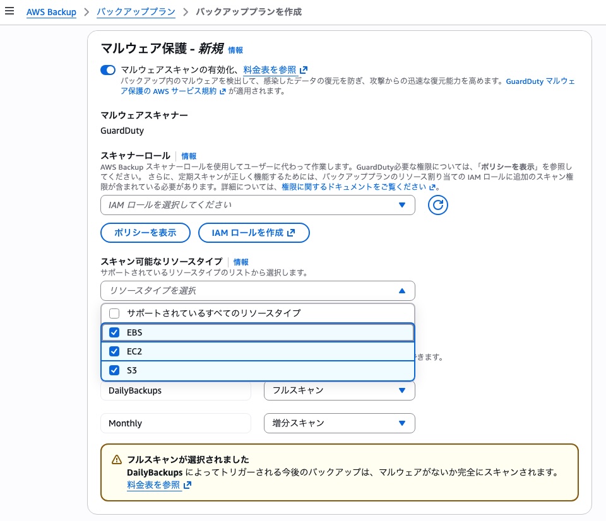Open the フルスキャン scan mode dropdown

click(x=340, y=390)
